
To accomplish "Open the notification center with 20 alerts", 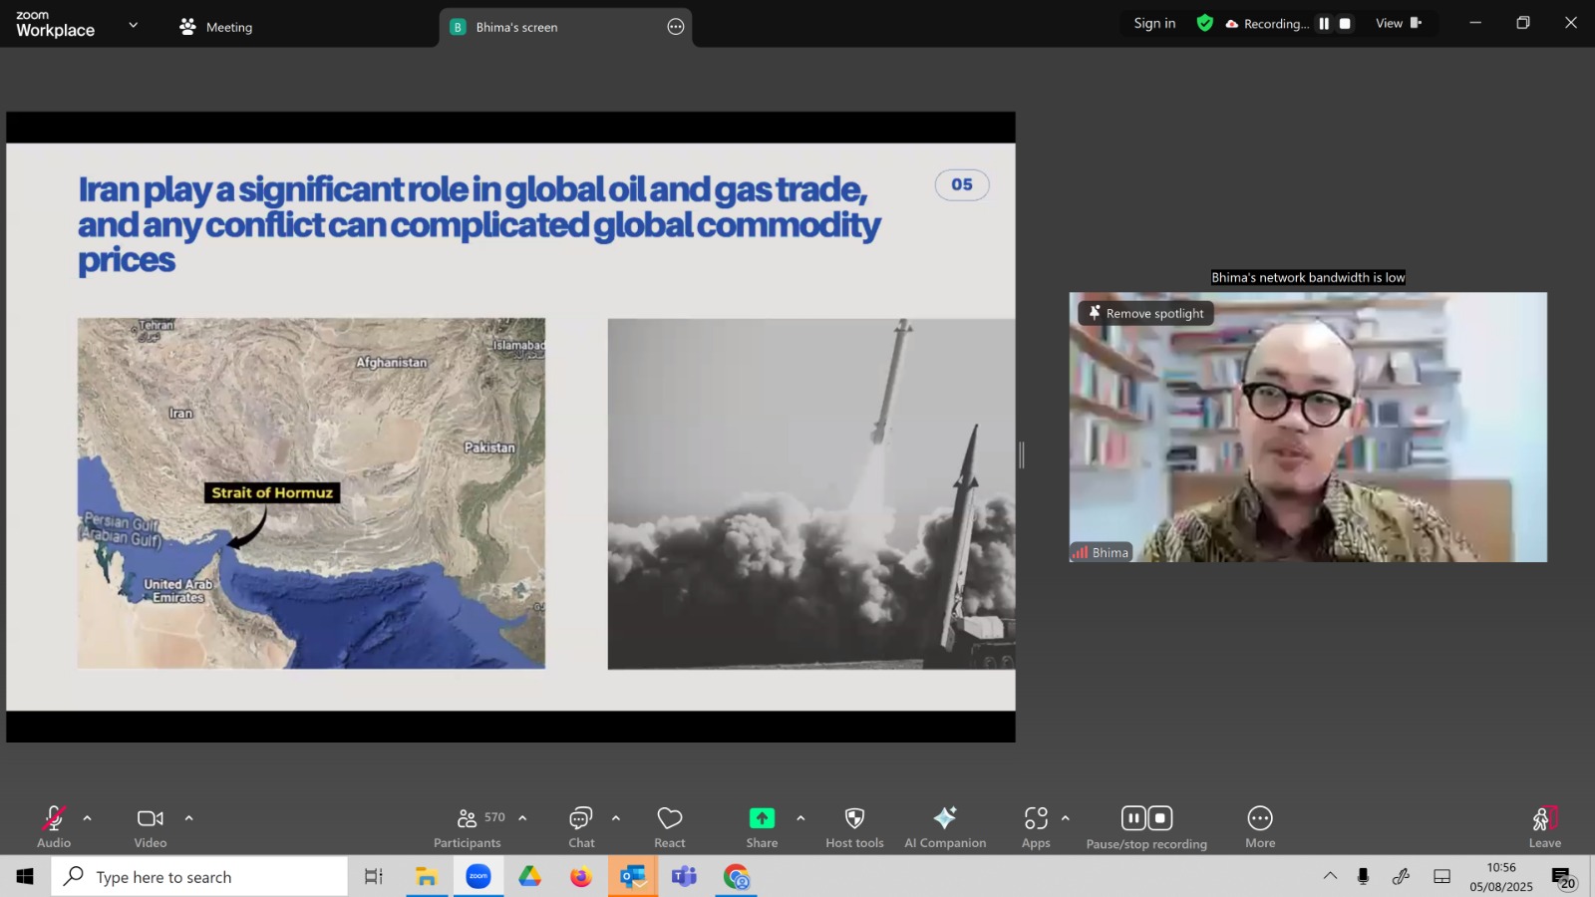I will point(1563,877).
